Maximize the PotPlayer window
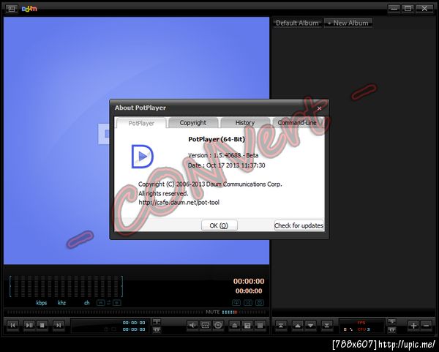 (x=408, y=9)
